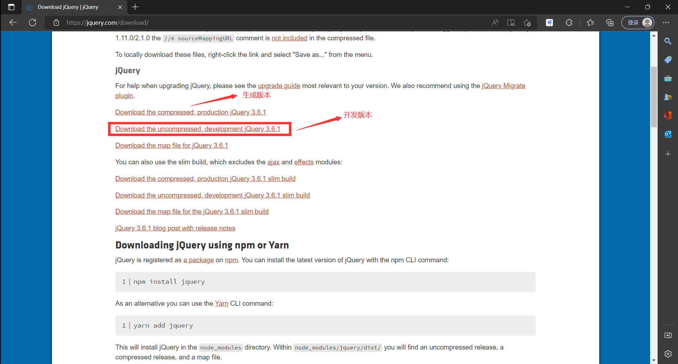
Task: Open sidebar Microsoft 365 icon
Action: point(668,116)
